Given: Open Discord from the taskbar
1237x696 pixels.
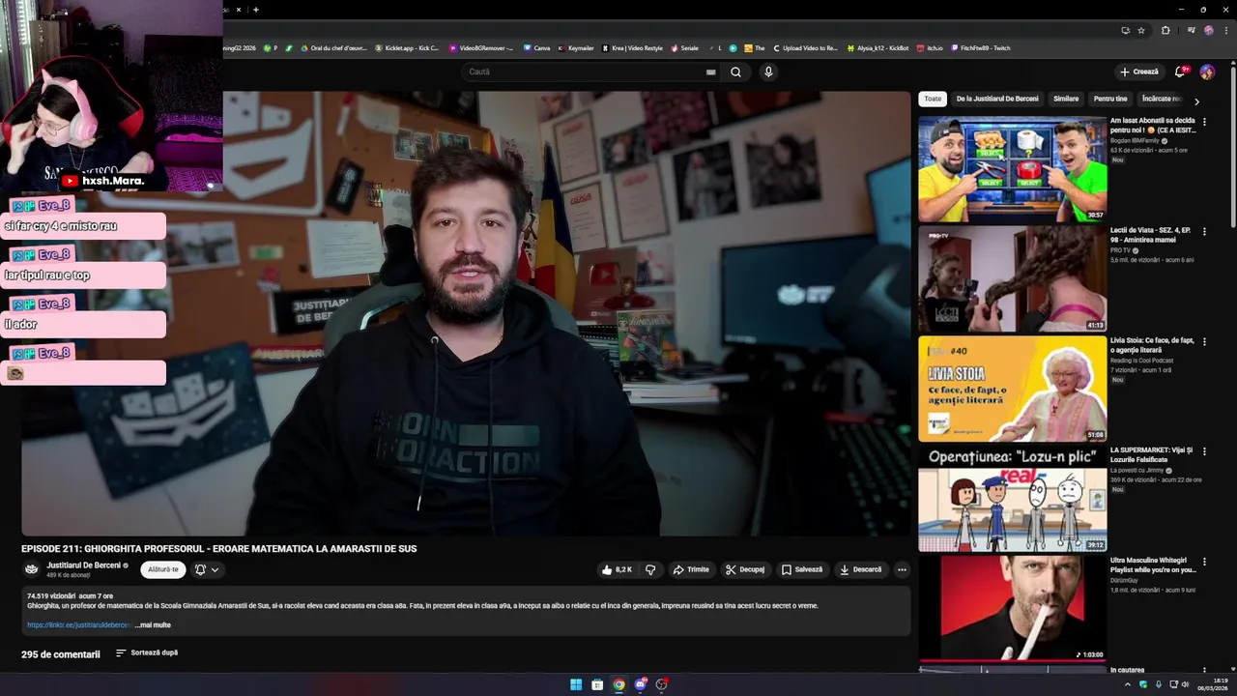Looking at the screenshot, I should coord(640,684).
